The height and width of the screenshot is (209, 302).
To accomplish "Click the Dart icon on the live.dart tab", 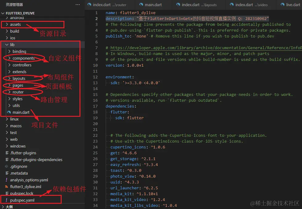I will (283, 5).
